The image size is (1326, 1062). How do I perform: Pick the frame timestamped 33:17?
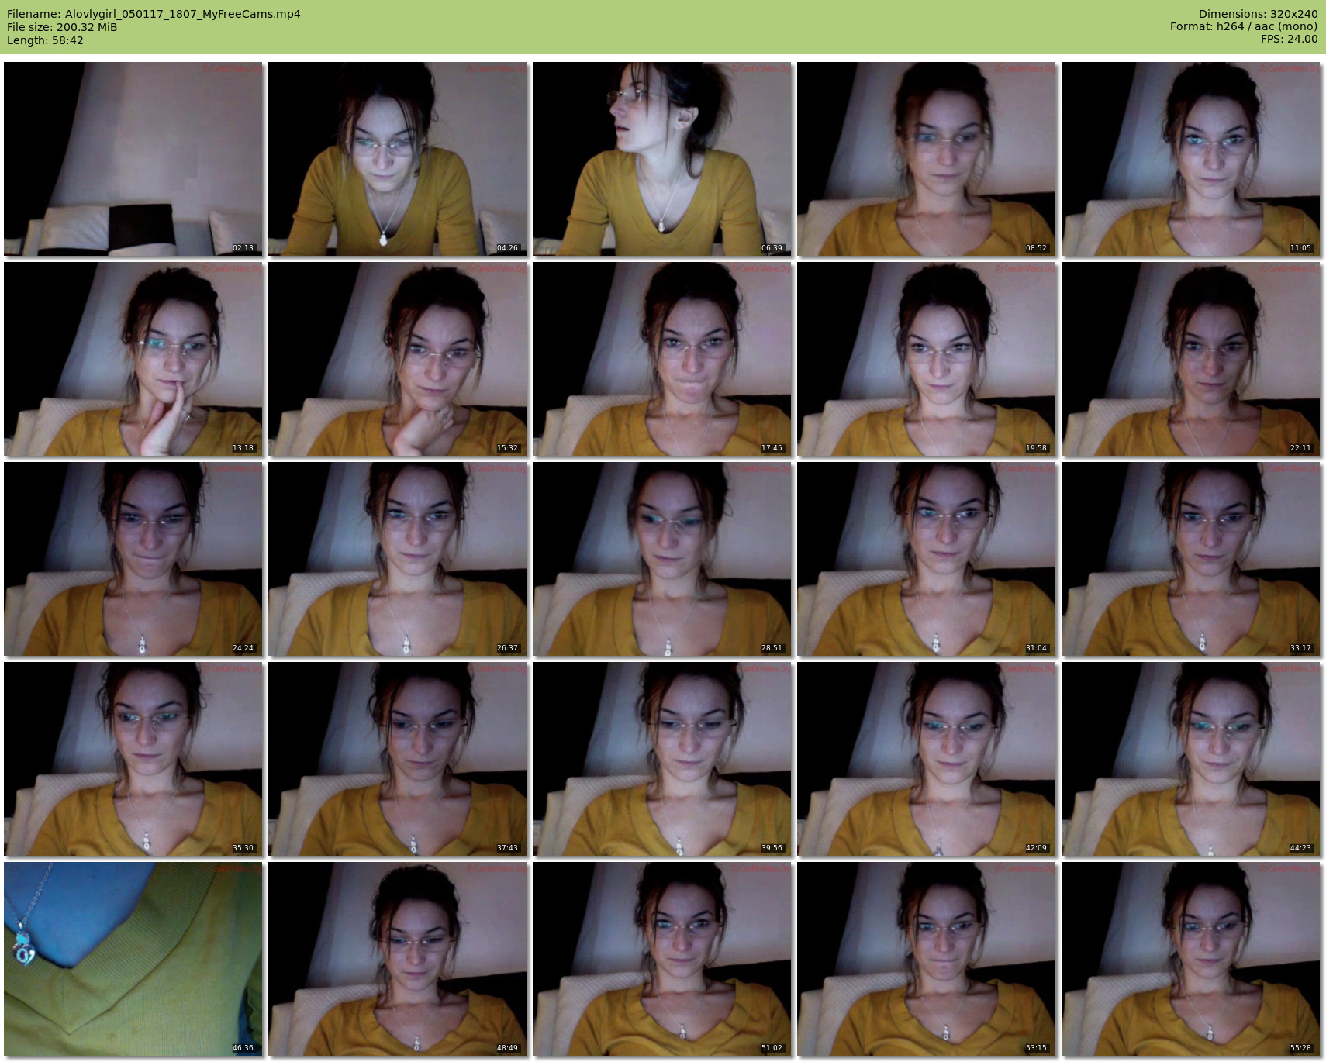pos(1191,559)
